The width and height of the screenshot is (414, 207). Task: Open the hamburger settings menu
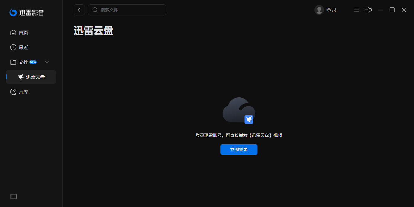(357, 10)
